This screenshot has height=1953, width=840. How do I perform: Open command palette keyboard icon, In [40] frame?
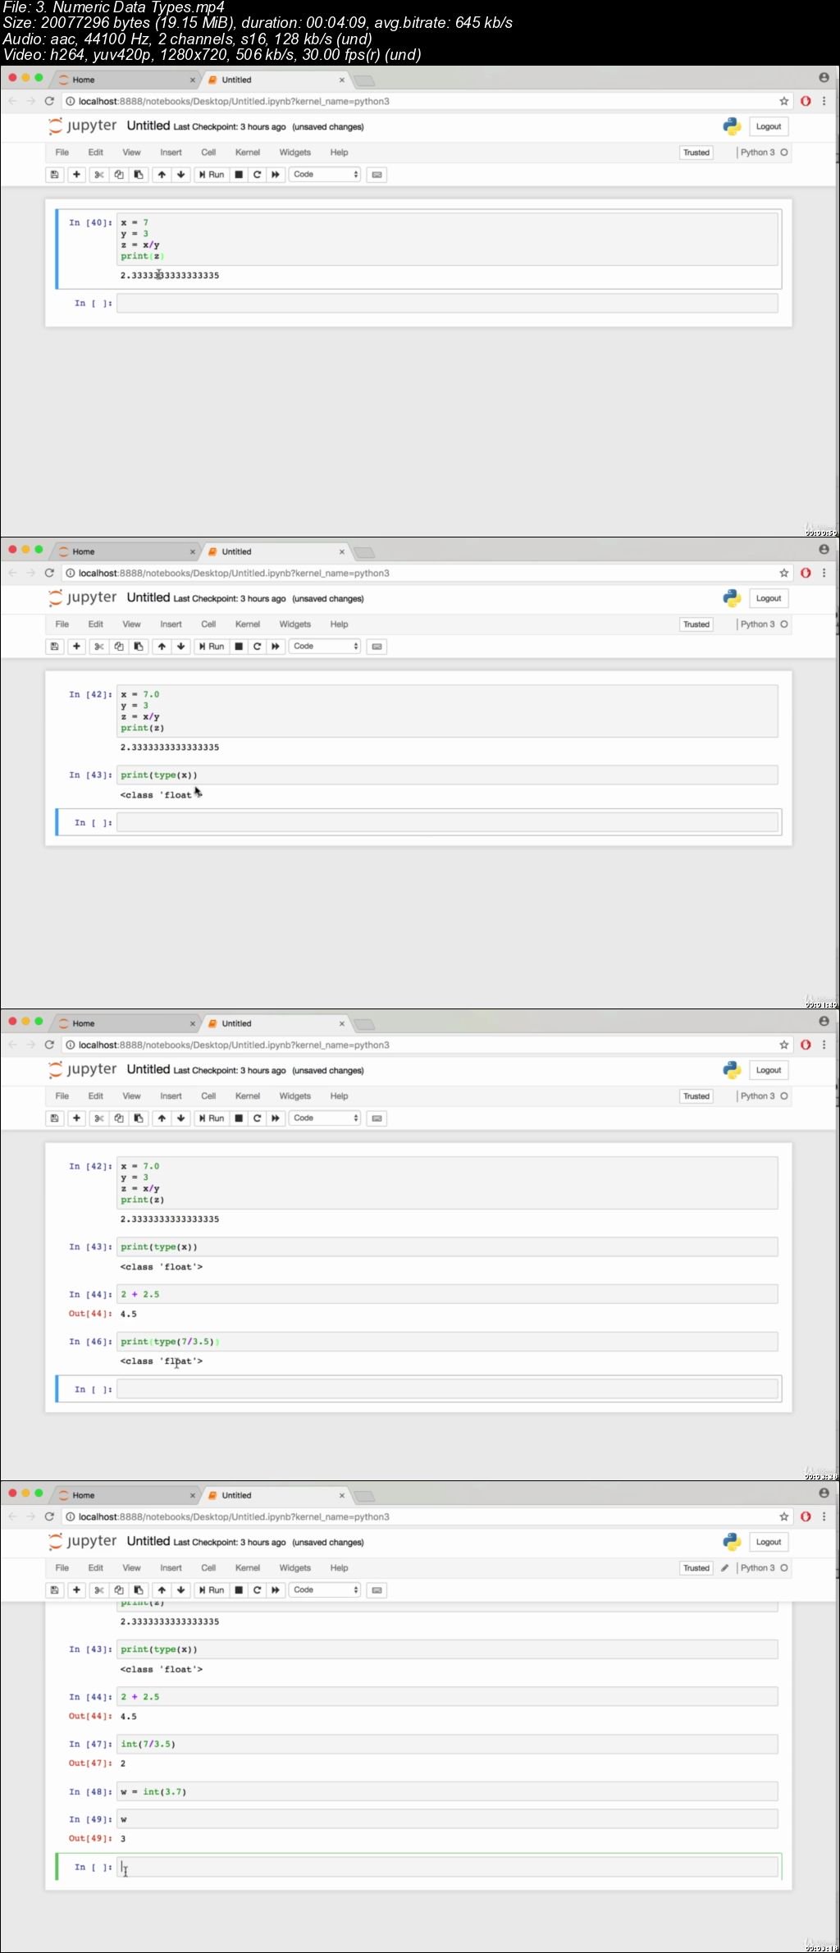click(377, 174)
